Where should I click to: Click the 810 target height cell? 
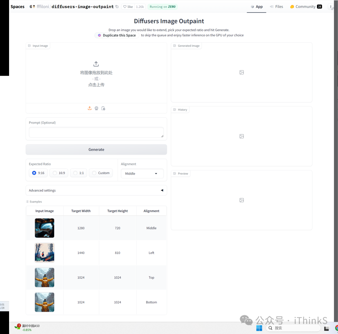117,253
